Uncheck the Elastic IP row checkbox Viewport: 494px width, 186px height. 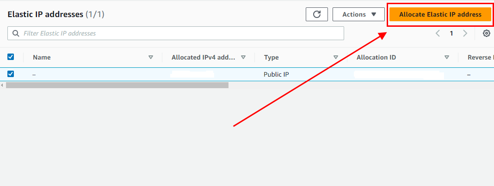click(11, 74)
